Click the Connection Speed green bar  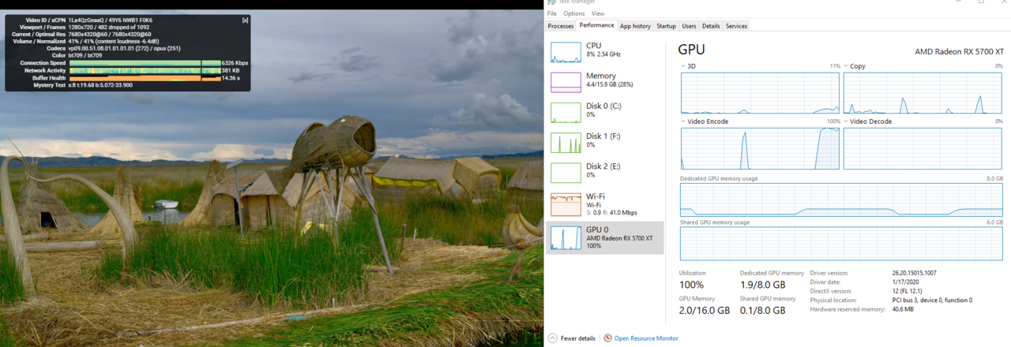pos(145,62)
